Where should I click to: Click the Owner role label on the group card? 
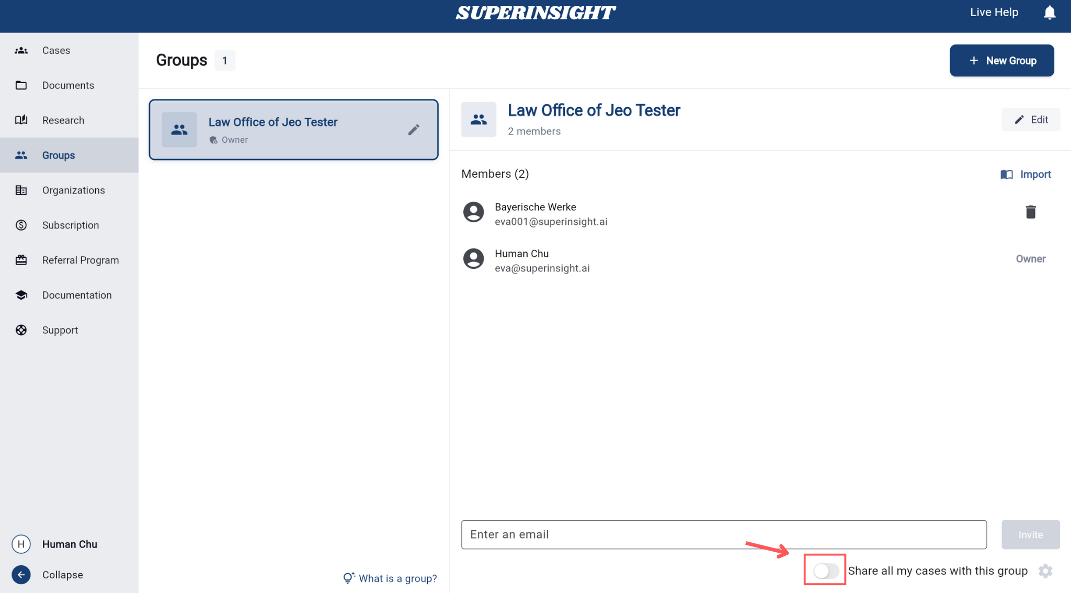point(234,140)
